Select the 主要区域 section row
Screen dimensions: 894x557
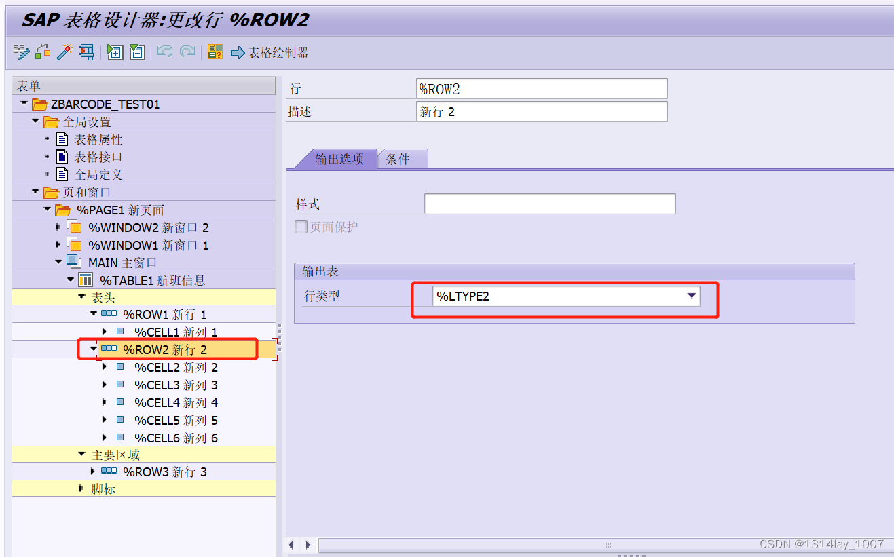click(144, 455)
